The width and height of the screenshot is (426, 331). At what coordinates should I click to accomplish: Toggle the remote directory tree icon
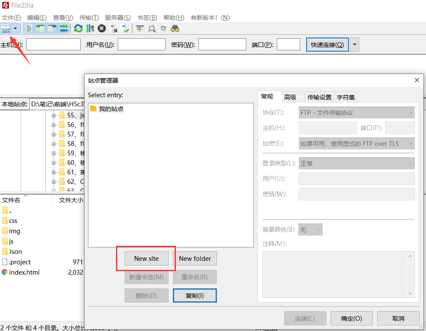(x=52, y=28)
